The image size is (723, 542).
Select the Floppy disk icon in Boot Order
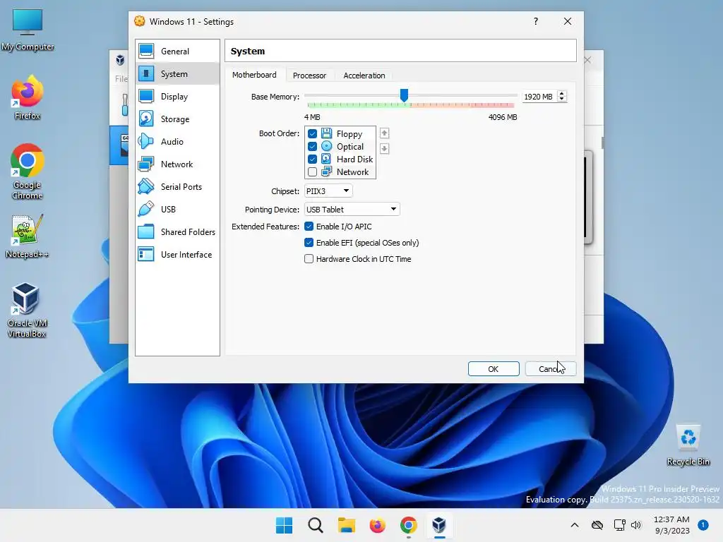pos(326,133)
